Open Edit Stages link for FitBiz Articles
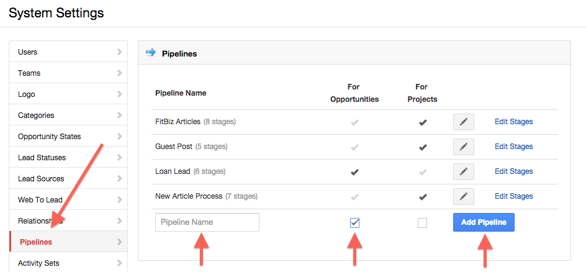 pyautogui.click(x=513, y=122)
